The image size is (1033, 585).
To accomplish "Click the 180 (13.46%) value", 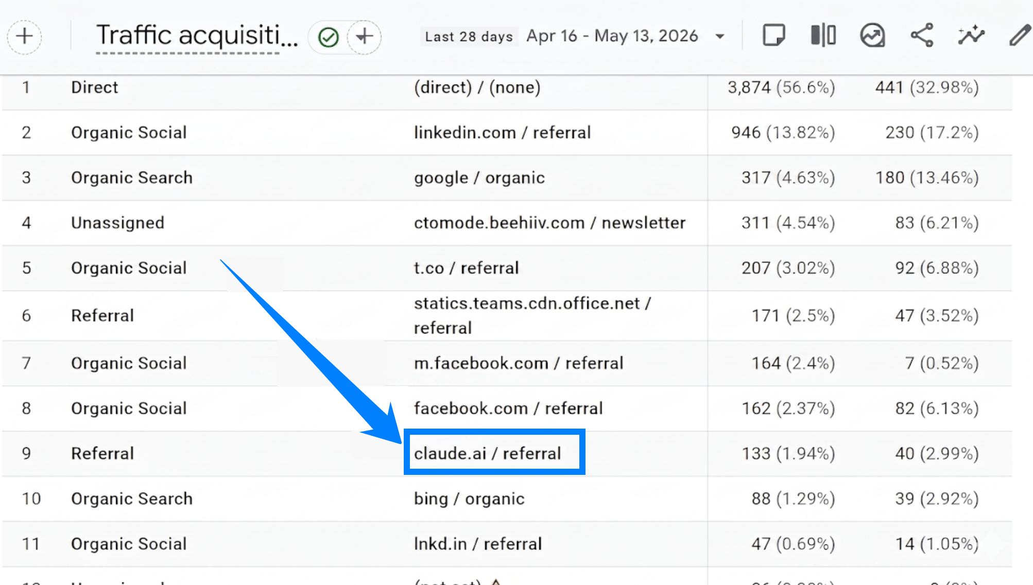I will (x=927, y=178).
